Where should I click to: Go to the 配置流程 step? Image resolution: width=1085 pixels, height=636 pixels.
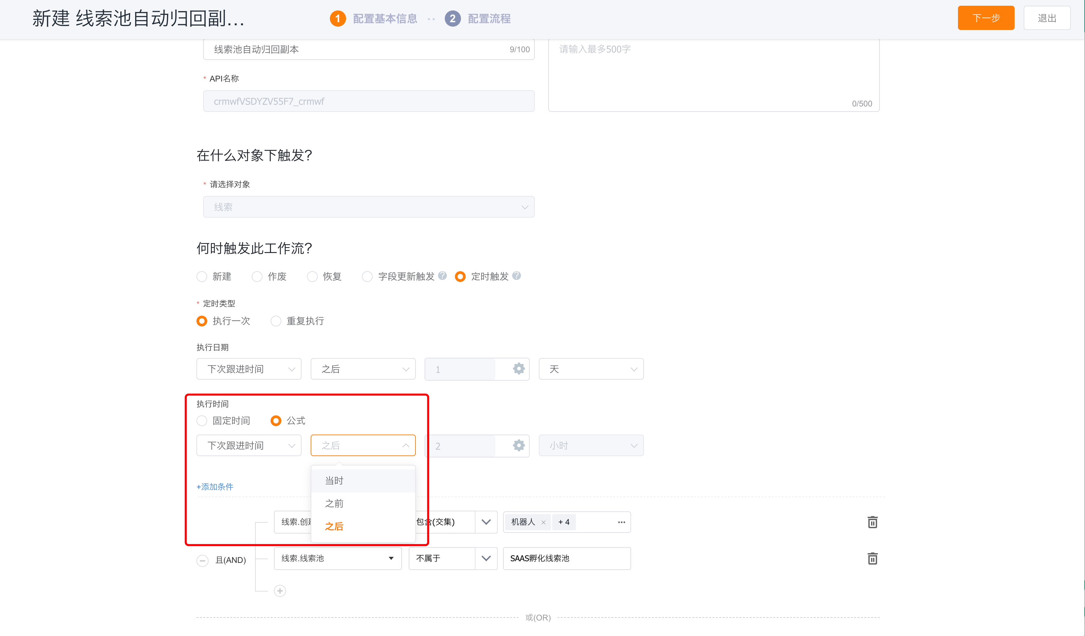pyautogui.click(x=489, y=19)
